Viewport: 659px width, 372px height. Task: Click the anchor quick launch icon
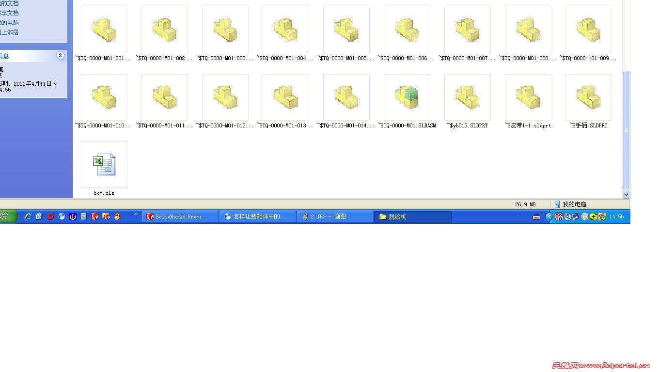[x=73, y=217]
